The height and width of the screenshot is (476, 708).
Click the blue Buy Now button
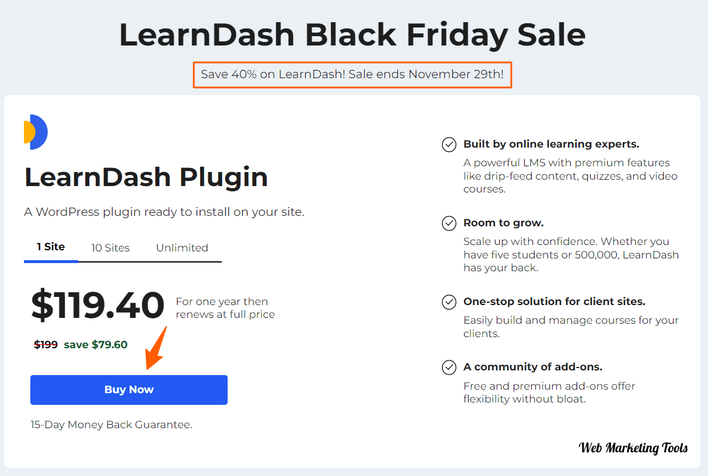pyautogui.click(x=129, y=390)
